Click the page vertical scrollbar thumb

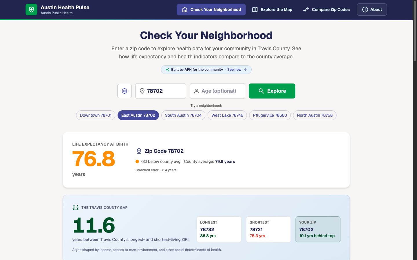[x=415, y=32]
